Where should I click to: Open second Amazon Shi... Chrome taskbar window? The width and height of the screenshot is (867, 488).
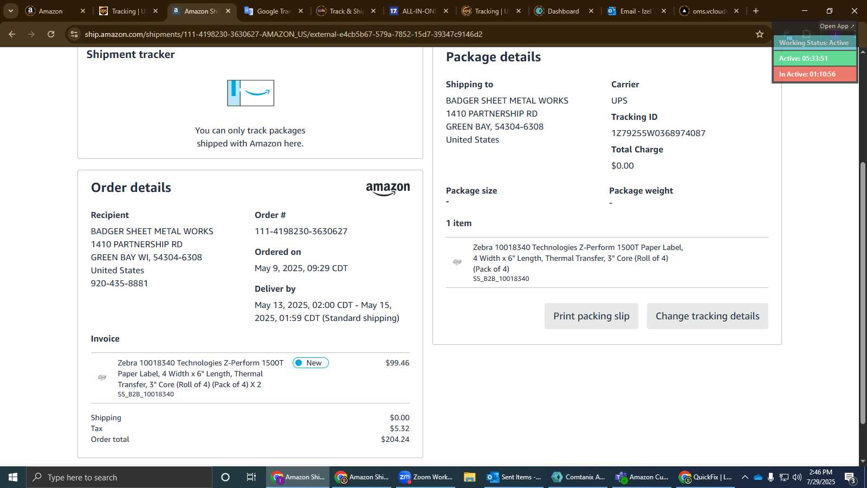(361, 477)
